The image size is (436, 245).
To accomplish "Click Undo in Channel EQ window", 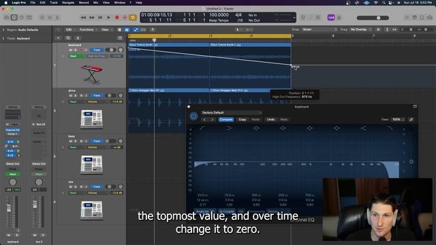I will point(270,120).
